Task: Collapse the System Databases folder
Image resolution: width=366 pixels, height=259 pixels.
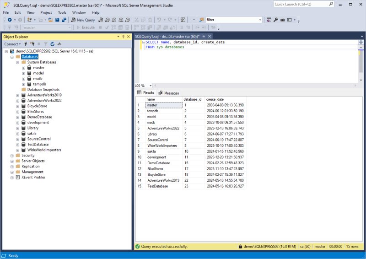Action: pyautogui.click(x=18, y=62)
